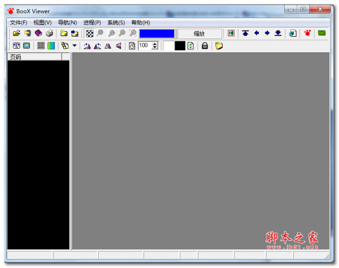Open the 导航(N) menu
The height and width of the screenshot is (268, 339).
pos(67,23)
